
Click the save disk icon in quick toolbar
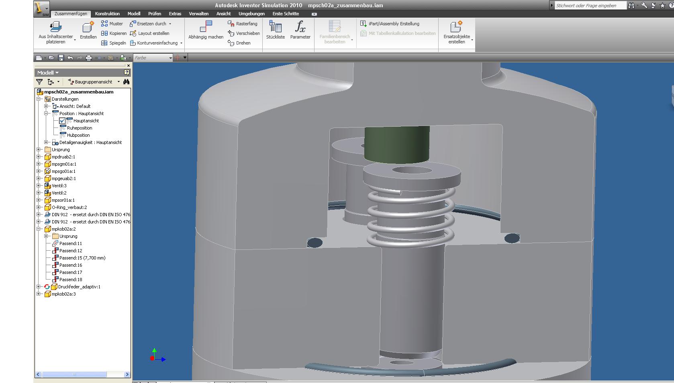[61, 58]
